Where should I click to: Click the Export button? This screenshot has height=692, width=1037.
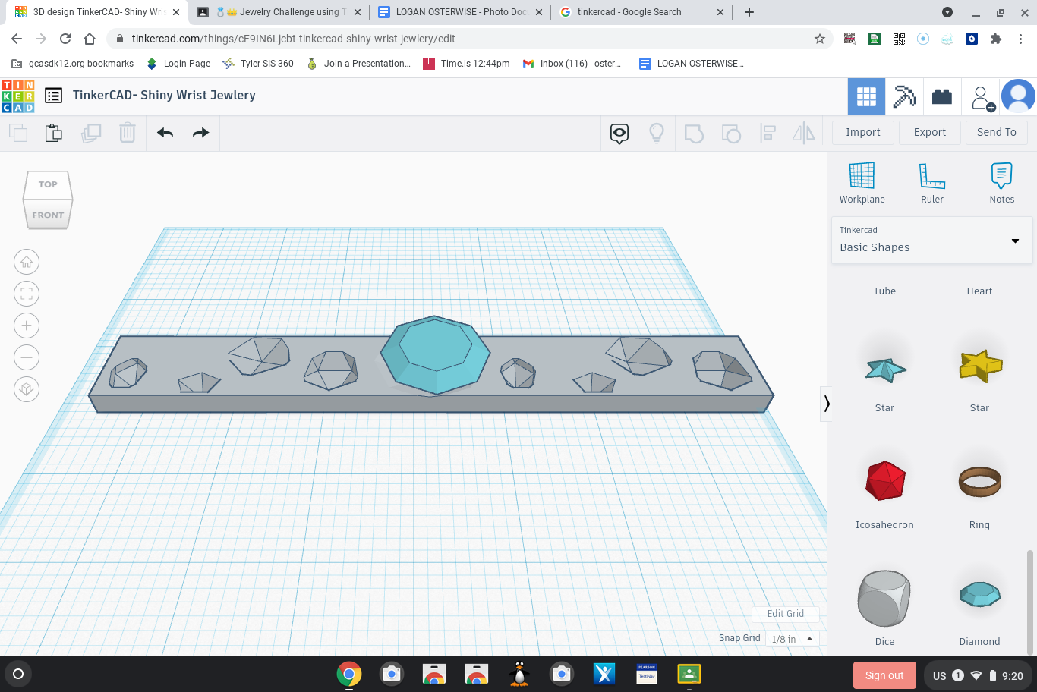pos(930,132)
